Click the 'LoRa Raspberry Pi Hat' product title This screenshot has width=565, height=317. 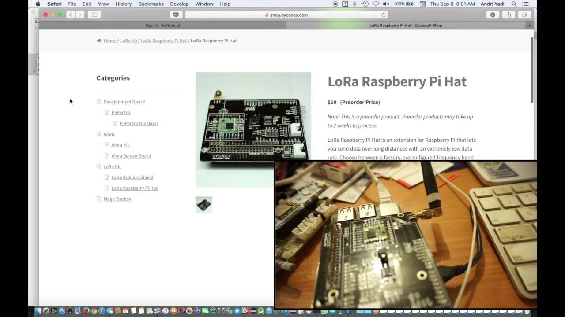click(x=397, y=81)
